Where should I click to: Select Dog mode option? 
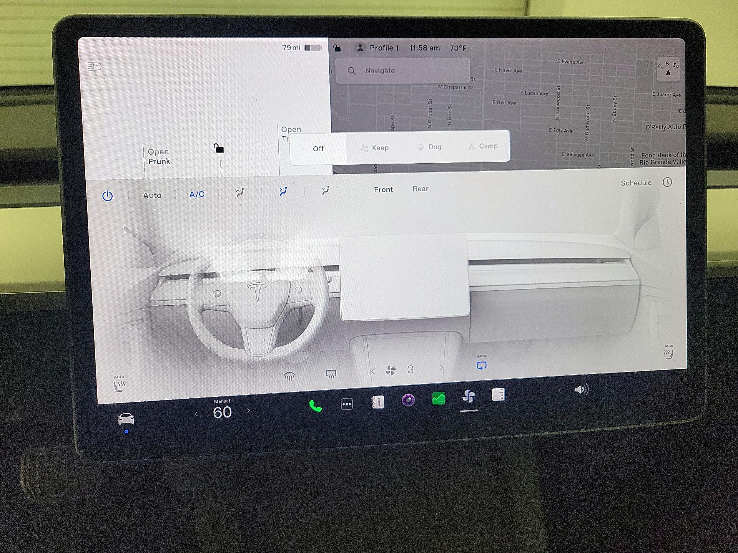point(429,147)
